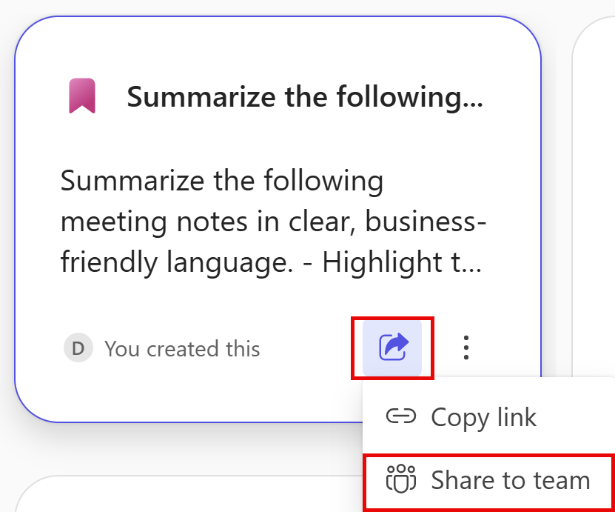Select the partially visible card on the right
This screenshot has width=615, height=512.
[594, 185]
